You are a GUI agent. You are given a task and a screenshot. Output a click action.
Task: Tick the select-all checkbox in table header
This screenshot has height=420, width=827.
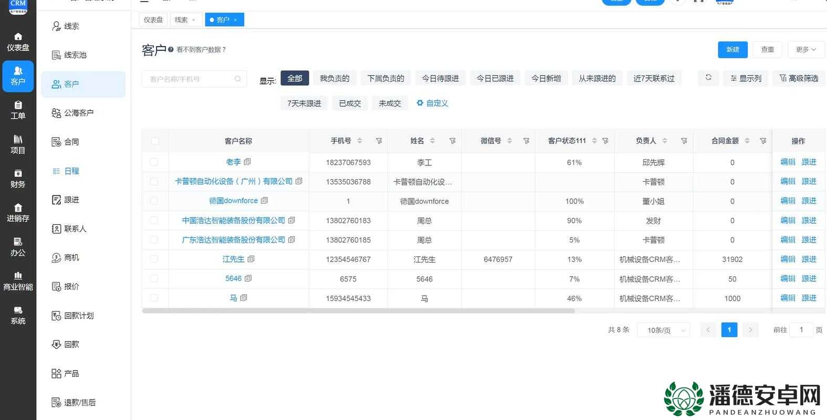click(154, 141)
